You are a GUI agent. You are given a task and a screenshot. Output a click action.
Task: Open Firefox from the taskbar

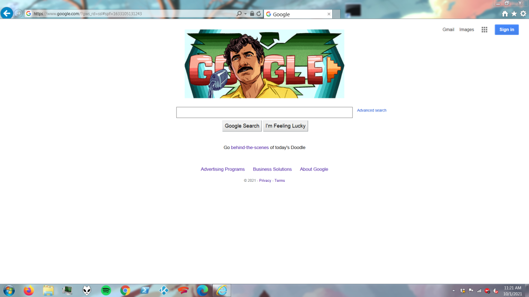29,290
